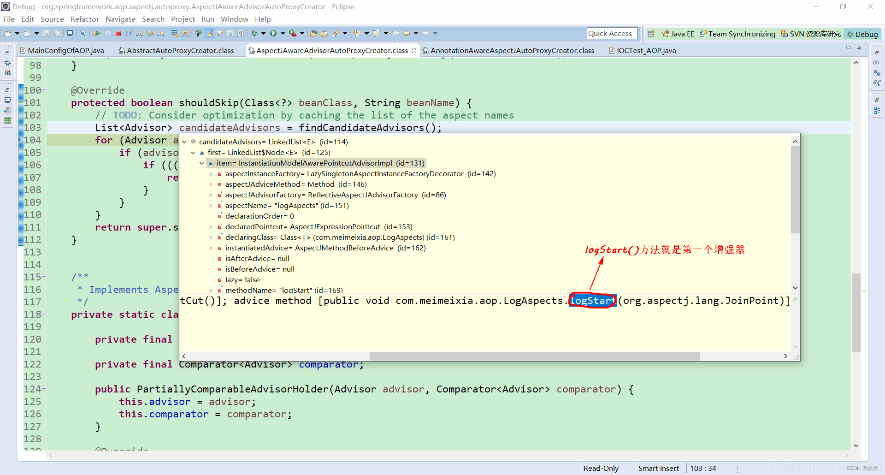
Task: Click the Drop to Frame toolbar icon
Action: pos(175,33)
